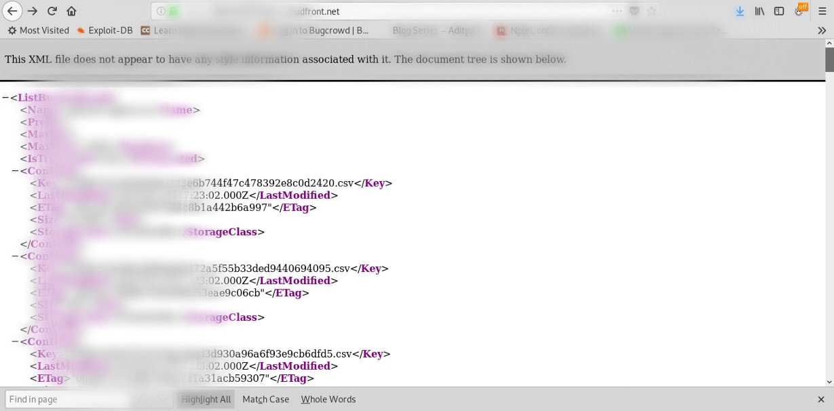834x411 pixels.
Task: Collapse the ListBucketResult root node
Action: [x=5, y=98]
